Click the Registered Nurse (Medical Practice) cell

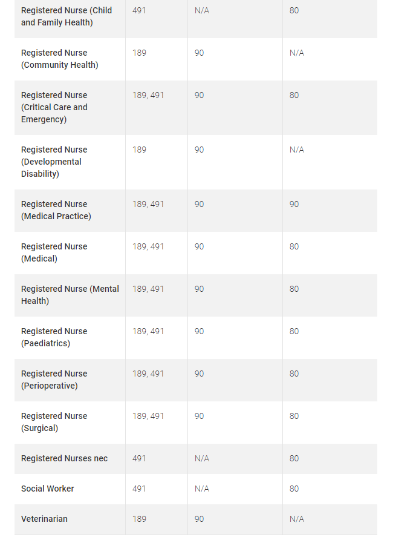pos(56,210)
